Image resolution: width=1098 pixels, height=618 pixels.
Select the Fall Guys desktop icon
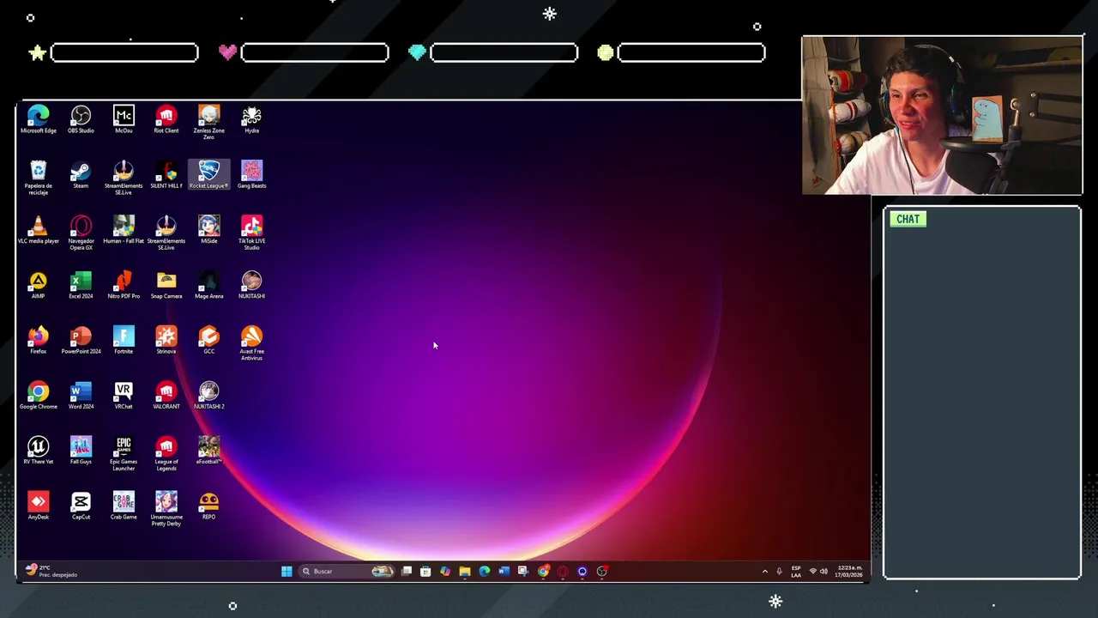coord(81,451)
